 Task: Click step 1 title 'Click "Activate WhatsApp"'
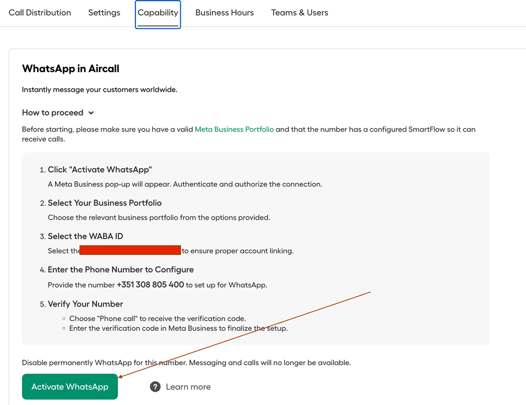tap(100, 170)
